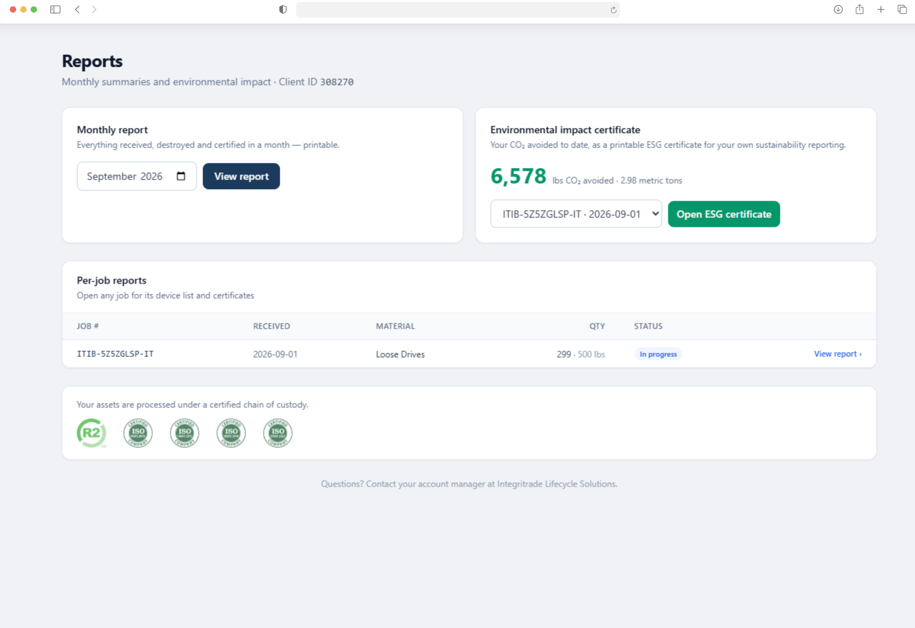Click the Client ID 308270 text
The image size is (915, 628).
[x=316, y=82]
